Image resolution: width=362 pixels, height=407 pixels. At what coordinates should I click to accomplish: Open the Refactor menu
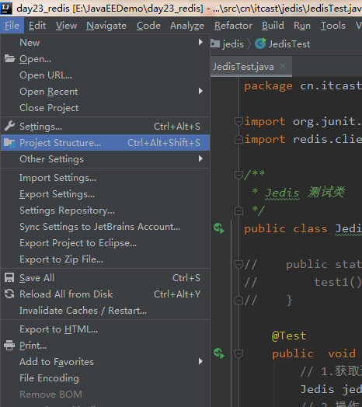coord(233,26)
